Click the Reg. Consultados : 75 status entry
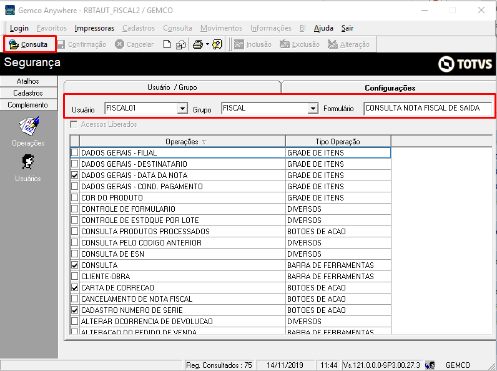 pyautogui.click(x=219, y=365)
